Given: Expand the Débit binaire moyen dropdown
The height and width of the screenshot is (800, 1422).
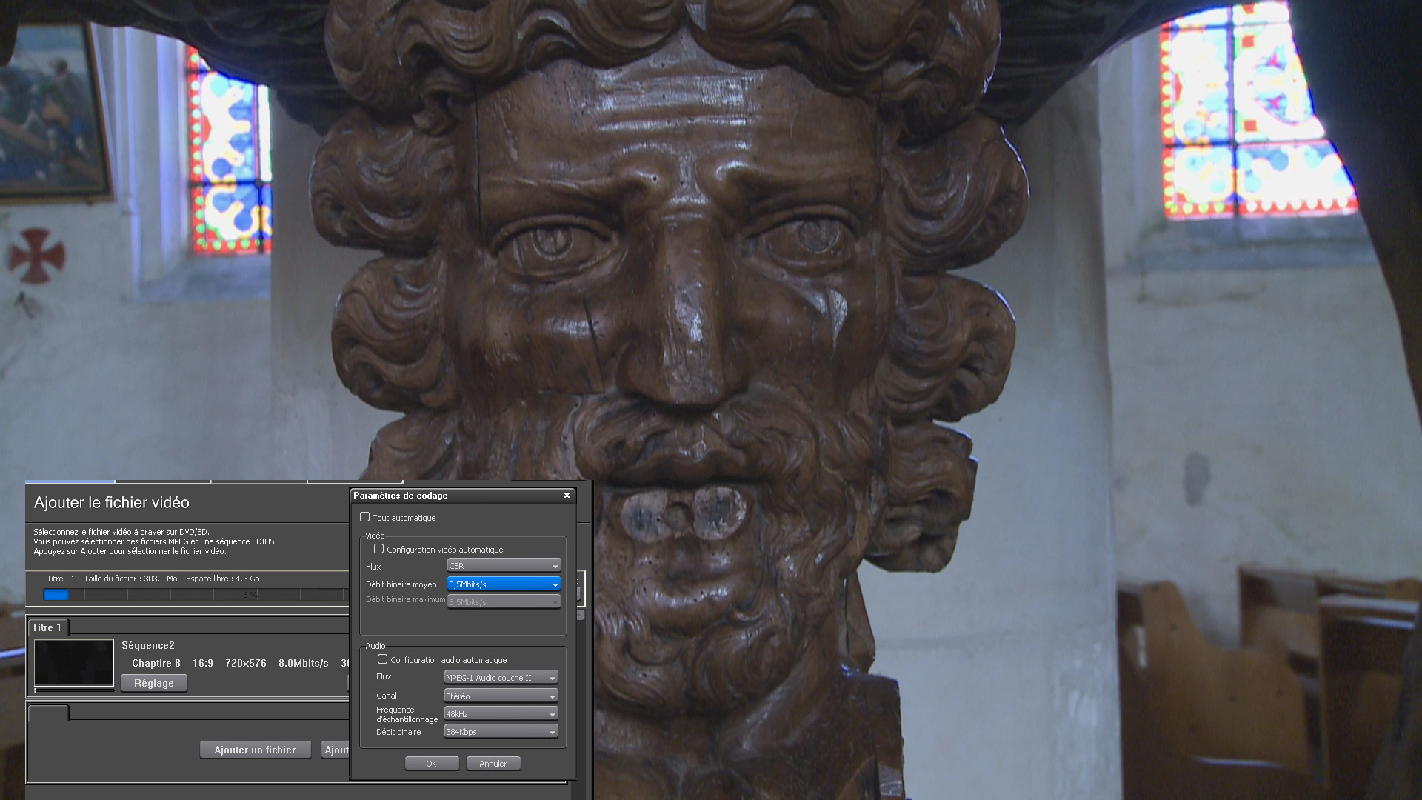Looking at the screenshot, I should pyautogui.click(x=504, y=584).
